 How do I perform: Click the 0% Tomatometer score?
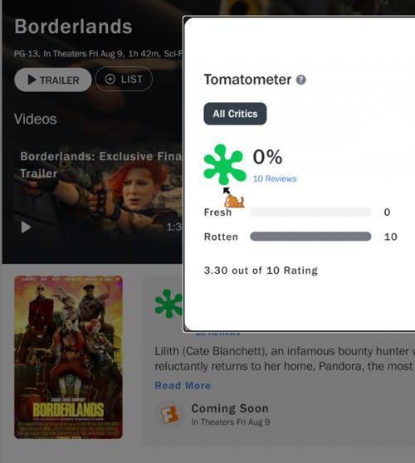(267, 157)
